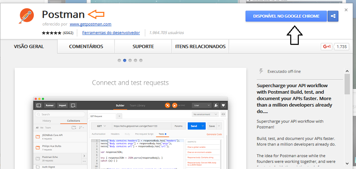This screenshot has width=356, height=169.
Task: Click the Postman title text
Action: [63, 15]
